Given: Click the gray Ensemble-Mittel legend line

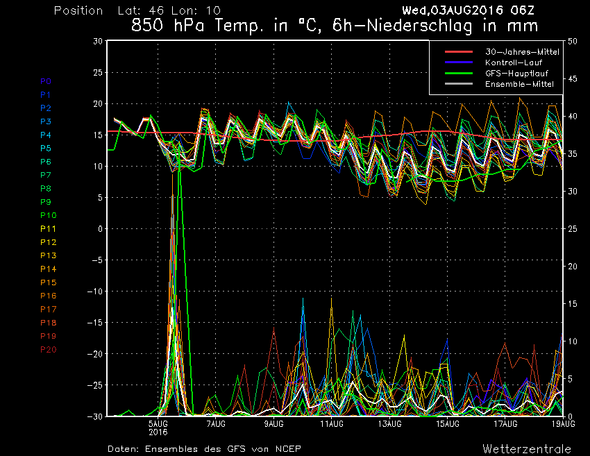Looking at the screenshot, I should coord(459,83).
